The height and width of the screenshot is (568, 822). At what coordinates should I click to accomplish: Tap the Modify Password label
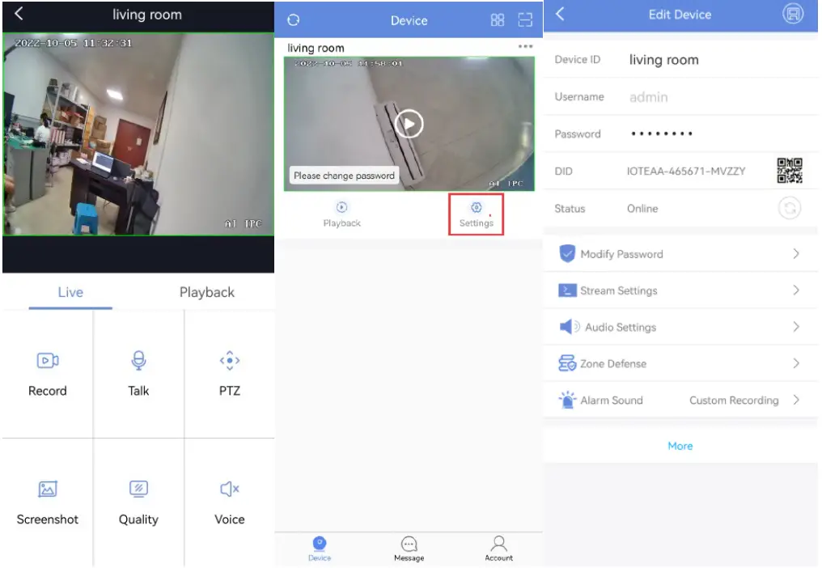pyautogui.click(x=621, y=254)
